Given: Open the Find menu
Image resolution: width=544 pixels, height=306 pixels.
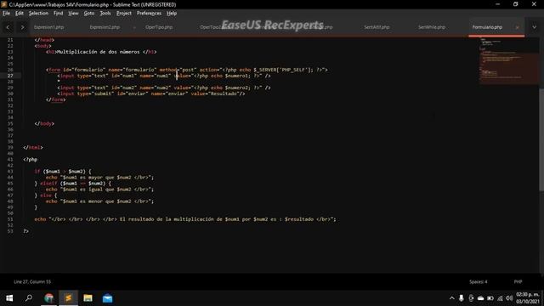Looking at the screenshot, I should coord(59,14).
